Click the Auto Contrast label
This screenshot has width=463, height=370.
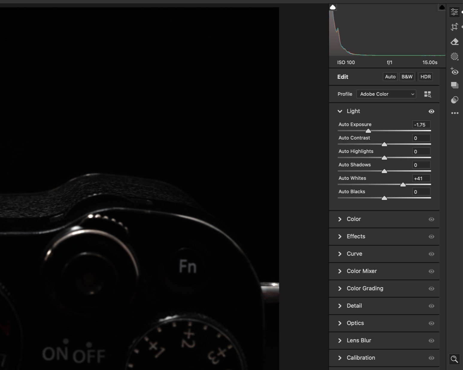pos(354,138)
